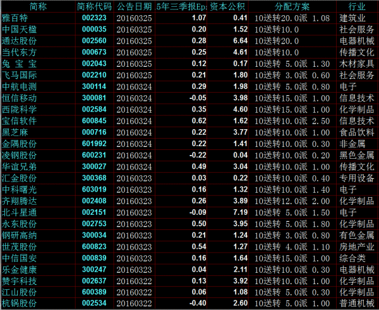
Task: Click the 分配方案 column header
Action: coord(292,6)
